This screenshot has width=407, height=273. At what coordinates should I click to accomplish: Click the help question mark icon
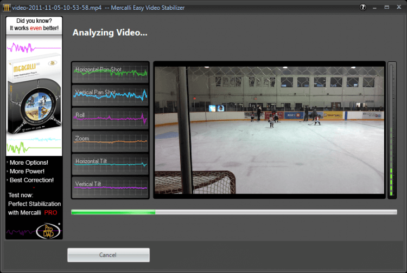tap(363, 7)
